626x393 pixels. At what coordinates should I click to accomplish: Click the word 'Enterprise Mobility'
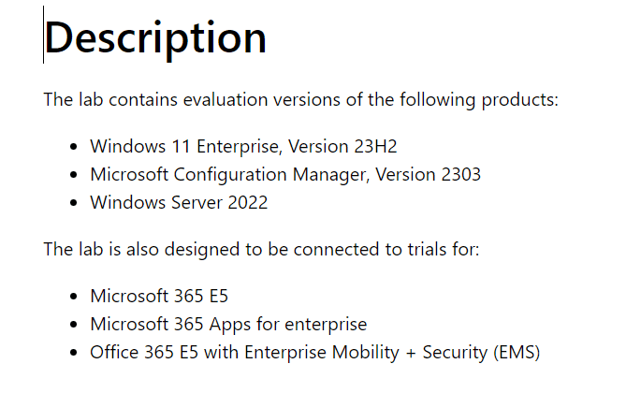(322, 353)
